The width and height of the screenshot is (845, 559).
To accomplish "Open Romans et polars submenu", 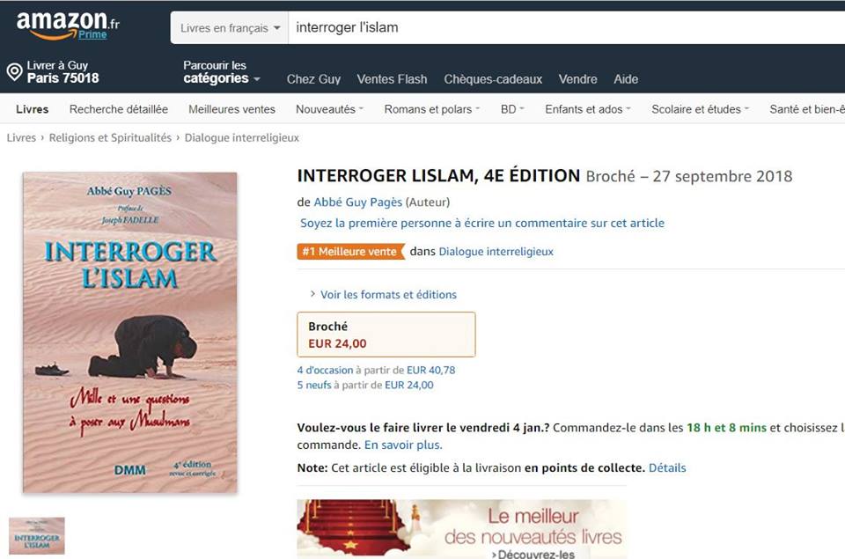I will pos(431,109).
